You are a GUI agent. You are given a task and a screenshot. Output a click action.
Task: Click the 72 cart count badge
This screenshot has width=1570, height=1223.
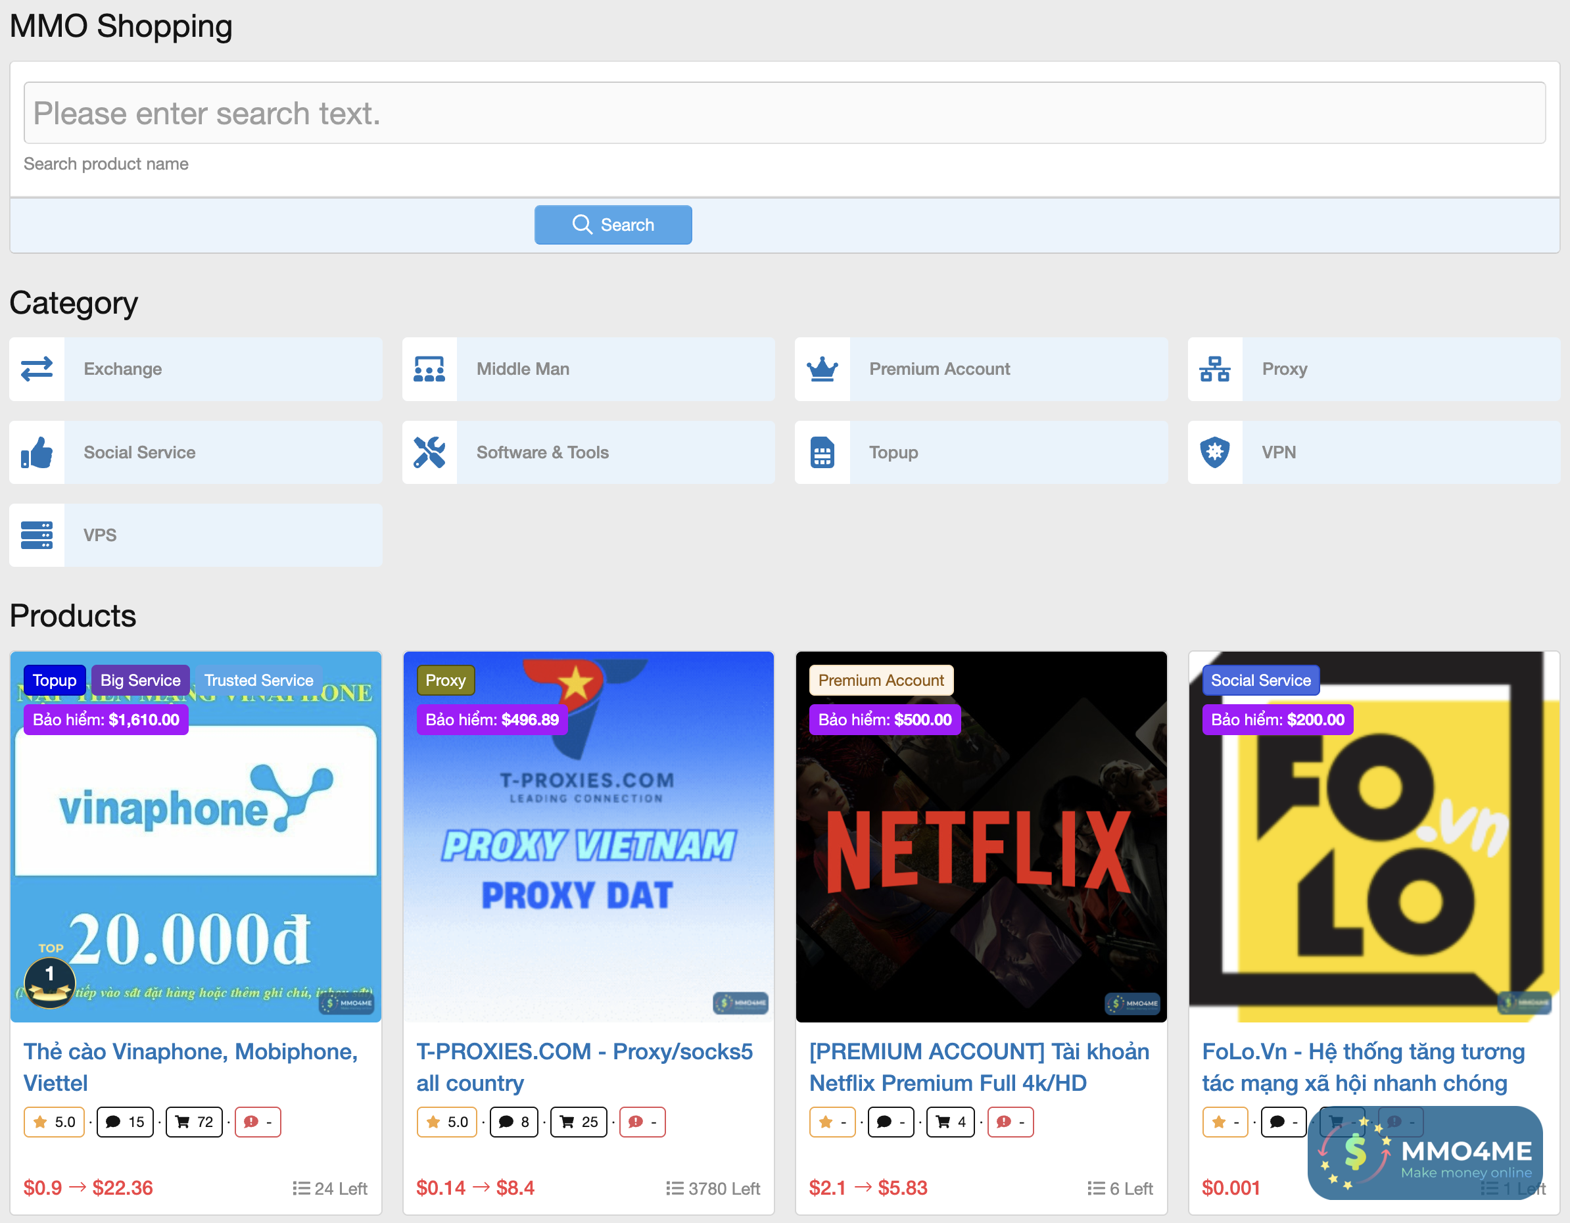pyautogui.click(x=194, y=1122)
